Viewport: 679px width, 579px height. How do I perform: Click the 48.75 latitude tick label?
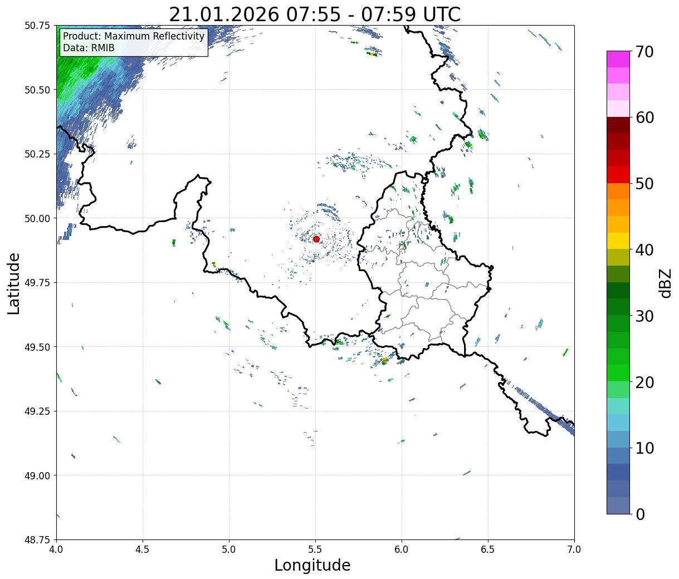pyautogui.click(x=38, y=540)
